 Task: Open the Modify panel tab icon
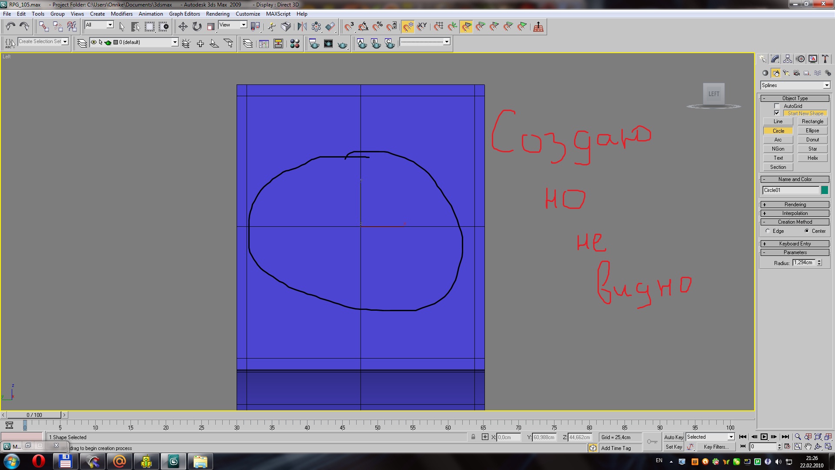775,59
